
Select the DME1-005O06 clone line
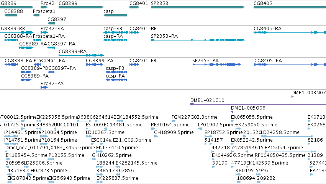coord(278,112)
